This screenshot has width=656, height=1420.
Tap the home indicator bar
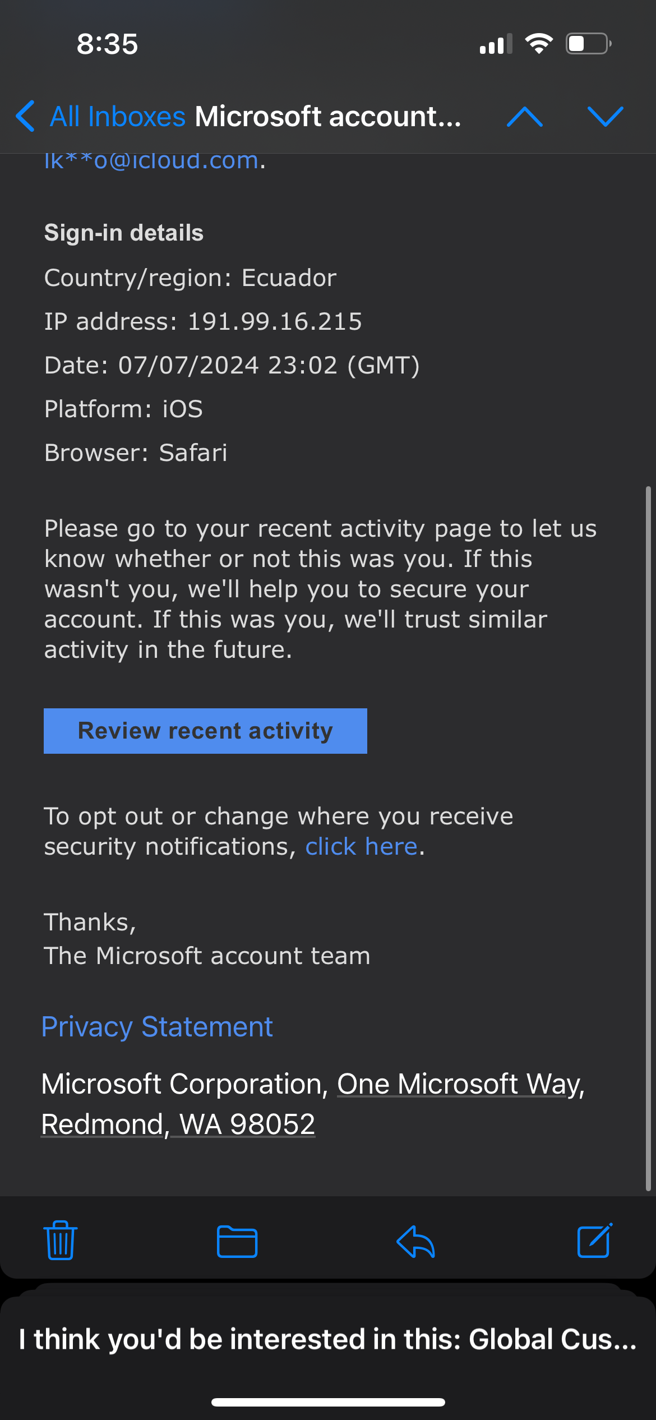click(x=328, y=1402)
